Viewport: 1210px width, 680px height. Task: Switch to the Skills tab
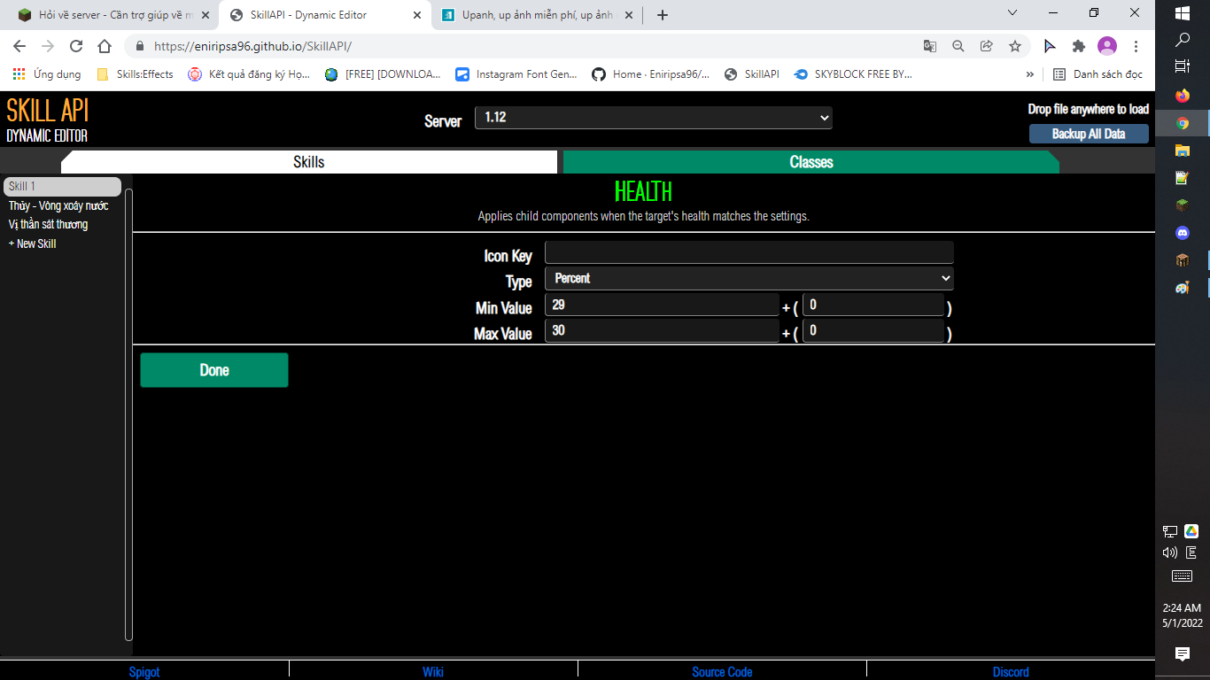[309, 162]
